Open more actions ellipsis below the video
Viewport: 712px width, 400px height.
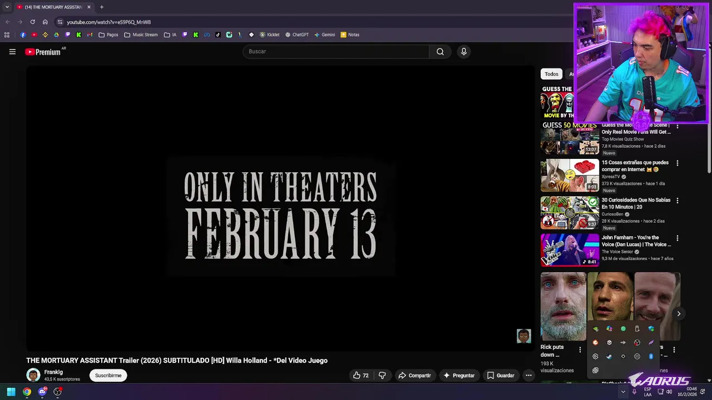pyautogui.click(x=528, y=376)
